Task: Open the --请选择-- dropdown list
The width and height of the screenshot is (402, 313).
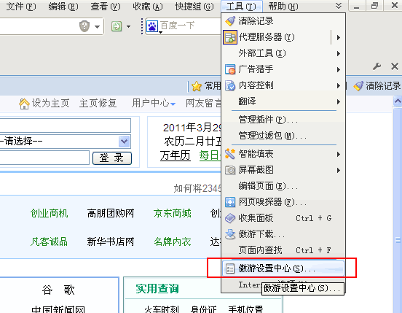Action: (125, 142)
